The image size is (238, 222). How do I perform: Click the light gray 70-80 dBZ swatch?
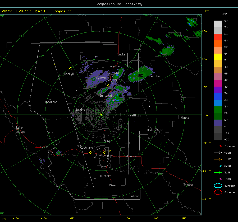[x=218, y=24]
